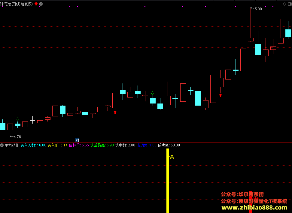
Task: Click 买入价: 5.14 value
Action: point(58,145)
